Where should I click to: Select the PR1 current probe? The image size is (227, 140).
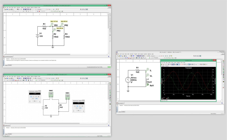(52, 24)
